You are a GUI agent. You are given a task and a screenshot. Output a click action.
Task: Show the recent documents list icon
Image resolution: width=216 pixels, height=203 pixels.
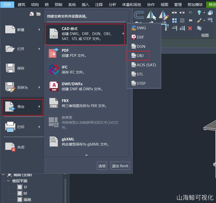pos(32,14)
